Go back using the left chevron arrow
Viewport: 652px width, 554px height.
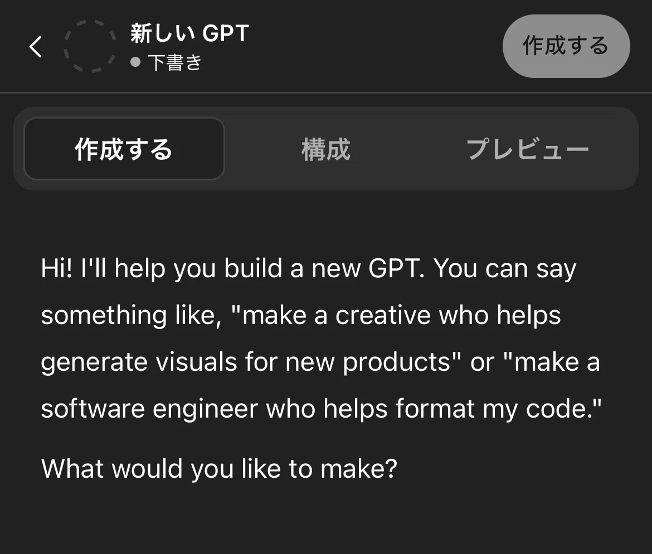pyautogui.click(x=36, y=47)
